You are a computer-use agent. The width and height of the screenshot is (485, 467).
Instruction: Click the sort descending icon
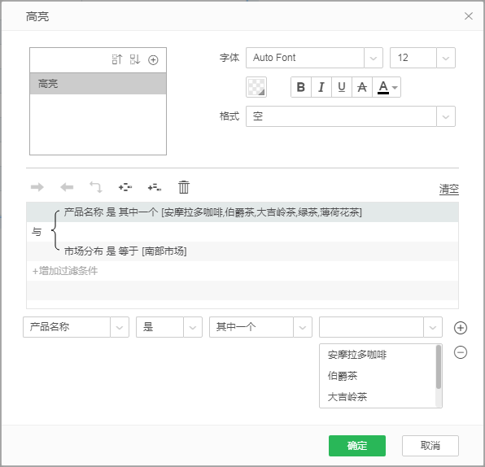135,59
